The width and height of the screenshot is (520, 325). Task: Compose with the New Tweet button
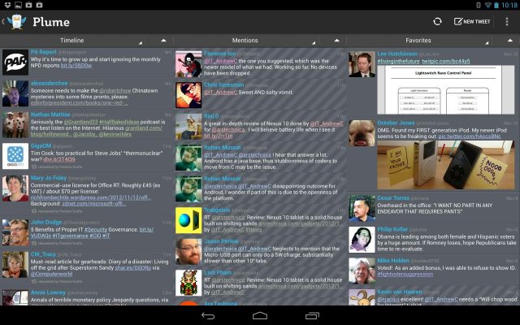coord(472,22)
